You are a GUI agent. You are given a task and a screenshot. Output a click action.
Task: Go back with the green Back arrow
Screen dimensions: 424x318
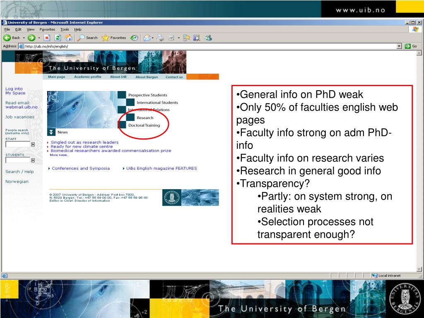point(7,38)
